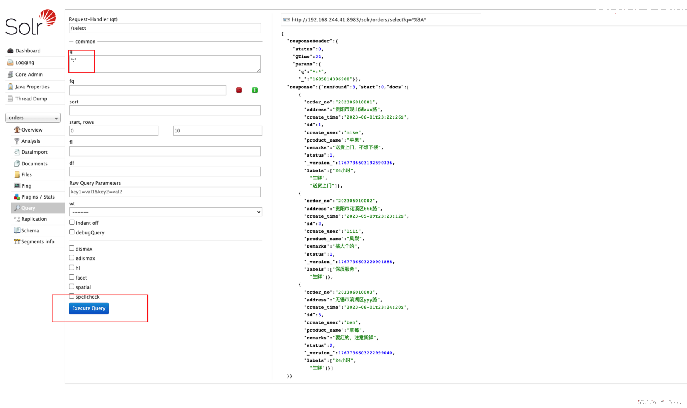The width and height of the screenshot is (687, 408).
Task: Go to the Schema page
Action: (x=30, y=231)
